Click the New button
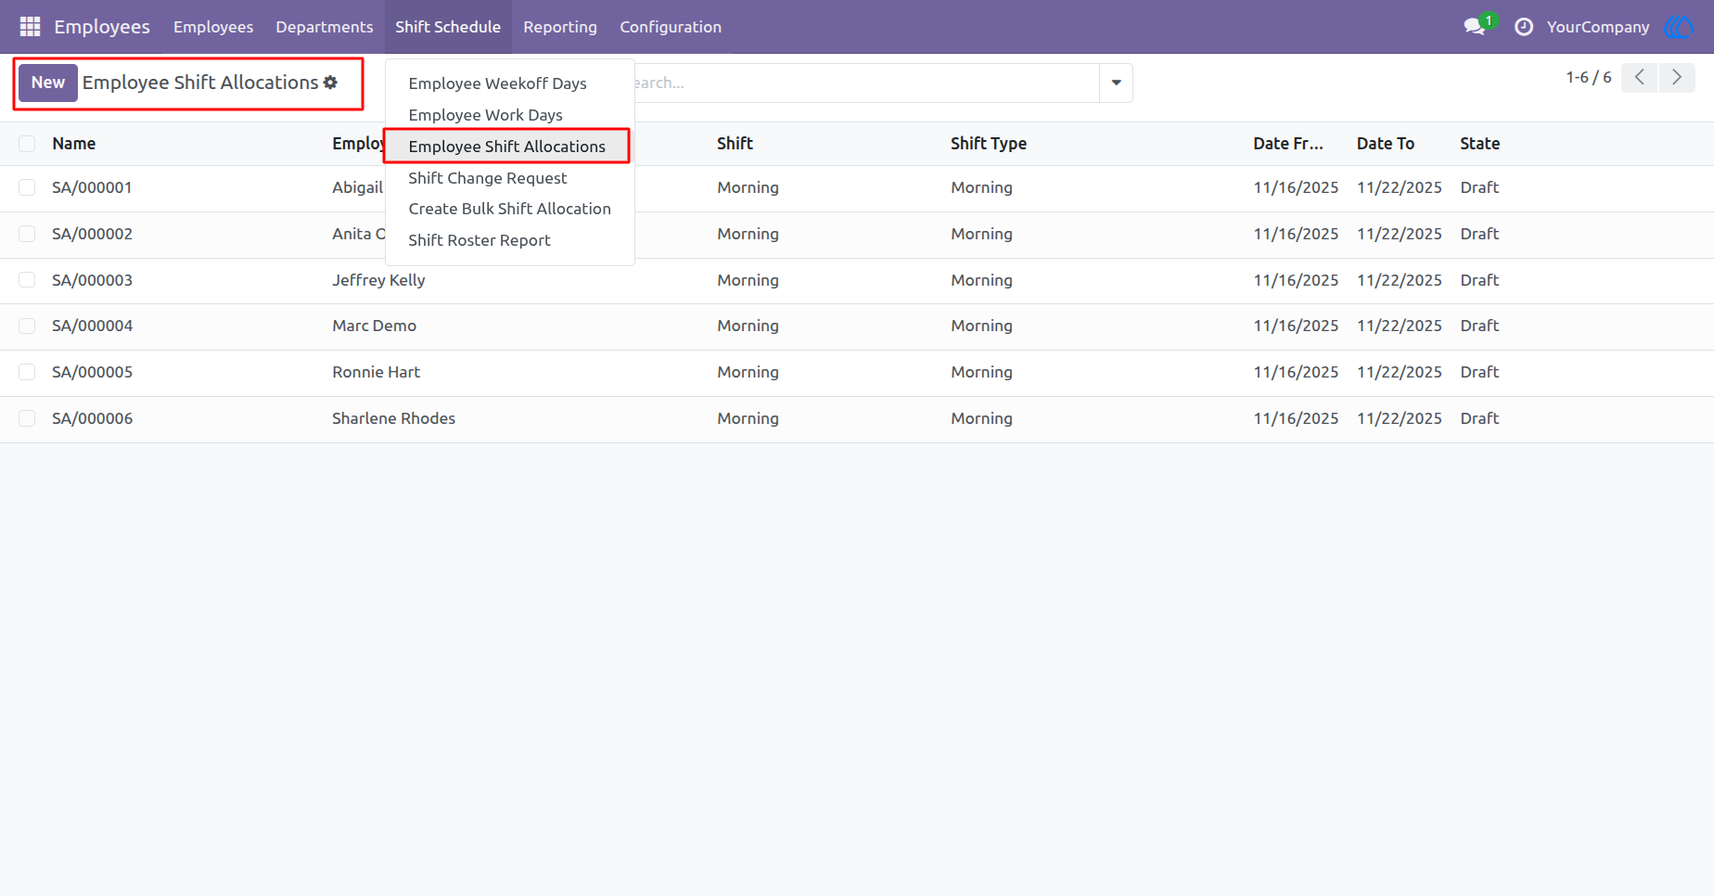Screen dimensions: 1714x896 48,83
